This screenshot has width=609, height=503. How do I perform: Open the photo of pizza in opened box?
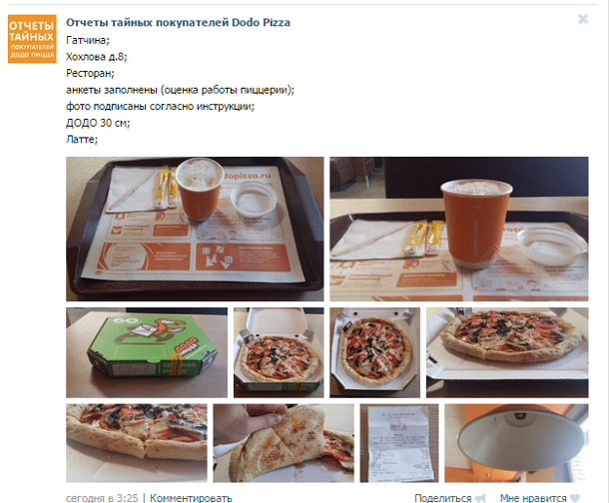coord(279,353)
